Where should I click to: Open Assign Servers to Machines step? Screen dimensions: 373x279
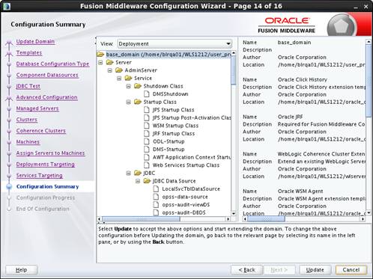[50, 153]
